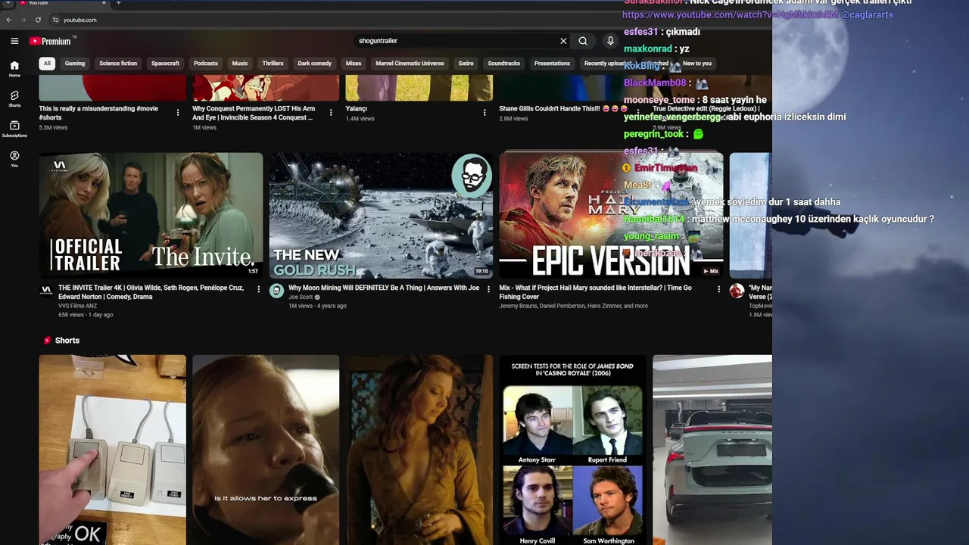
Task: Select the Gaming filter chip
Action: point(75,64)
